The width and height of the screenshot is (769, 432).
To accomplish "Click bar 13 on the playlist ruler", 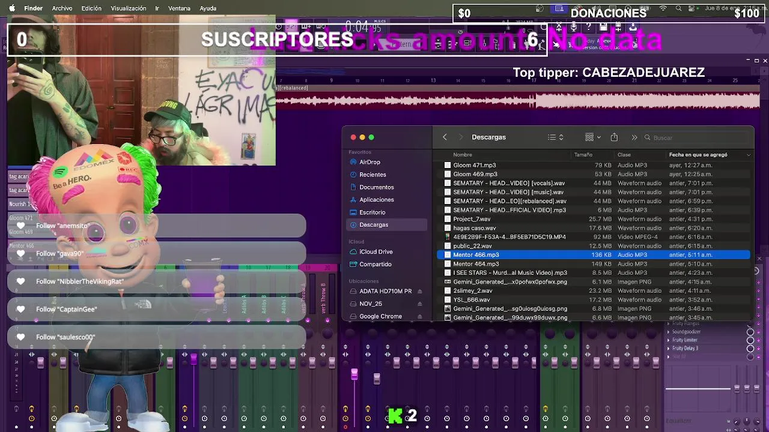I will pos(433,80).
